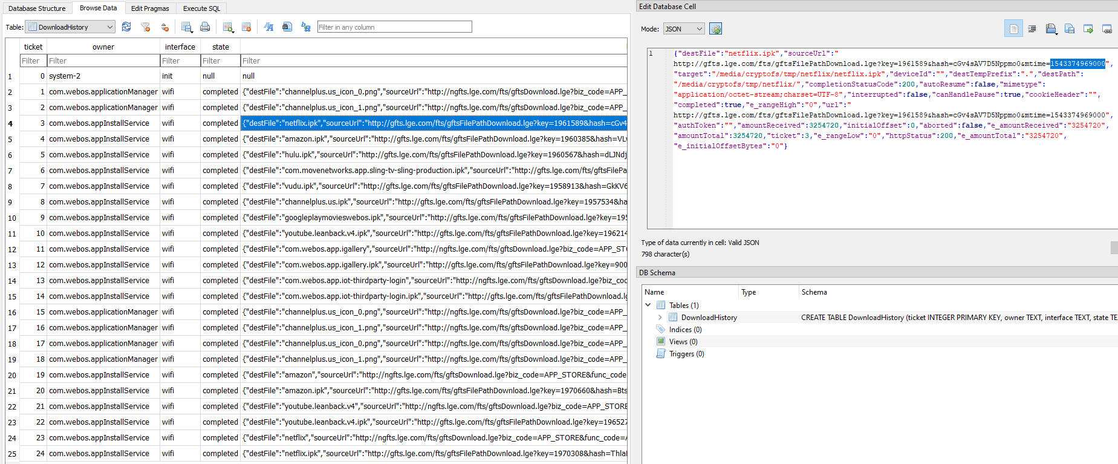Click the indent text icon in cell editor
This screenshot has width=1118, height=464.
[x=1032, y=29]
